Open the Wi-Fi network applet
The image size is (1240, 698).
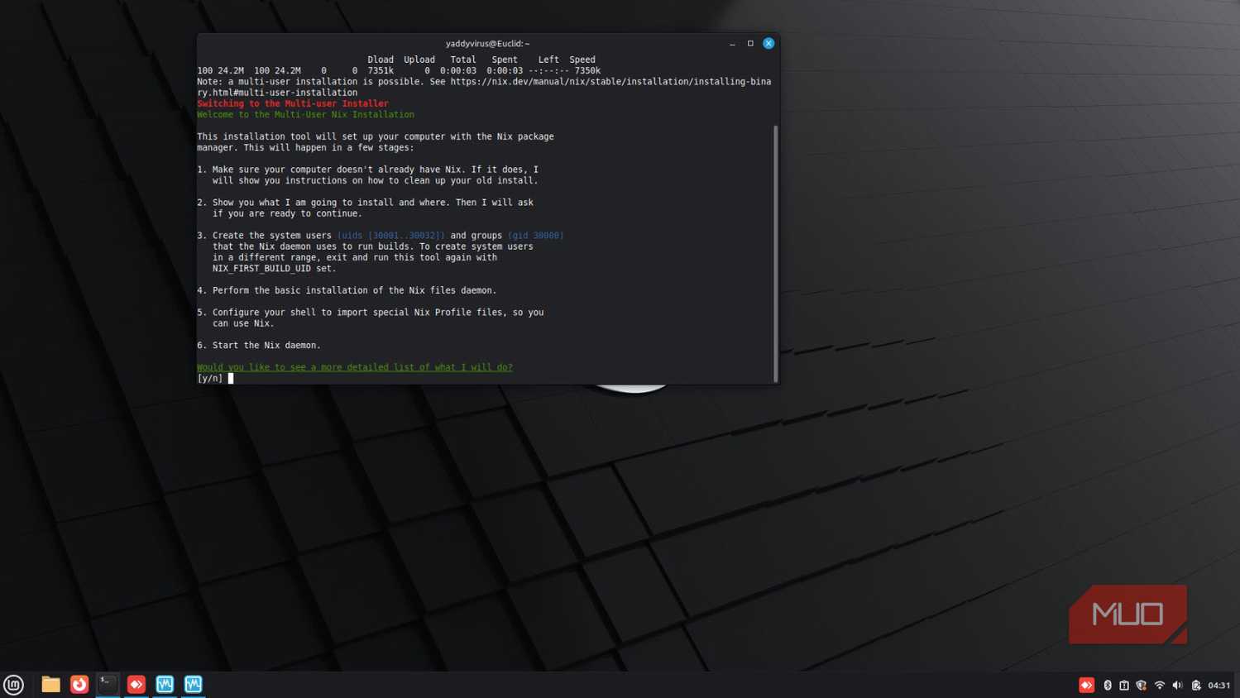pos(1160,685)
